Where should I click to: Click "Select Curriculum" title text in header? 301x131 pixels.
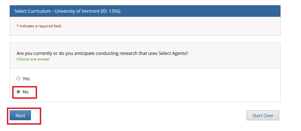pos(33,11)
